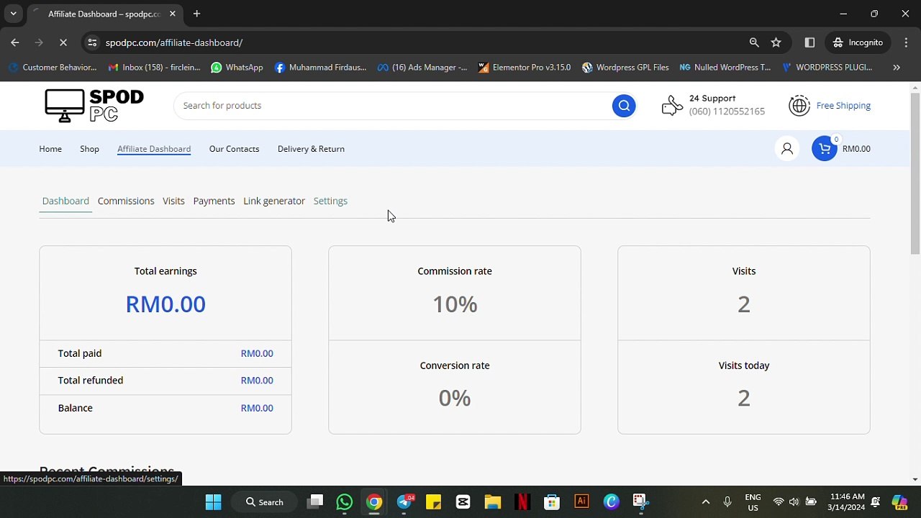Viewport: 921px width, 518px height.
Task: Toggle the browser side panel icon
Action: click(809, 42)
